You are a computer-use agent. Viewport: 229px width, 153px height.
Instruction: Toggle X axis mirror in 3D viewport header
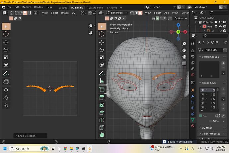[x=158, y=18]
